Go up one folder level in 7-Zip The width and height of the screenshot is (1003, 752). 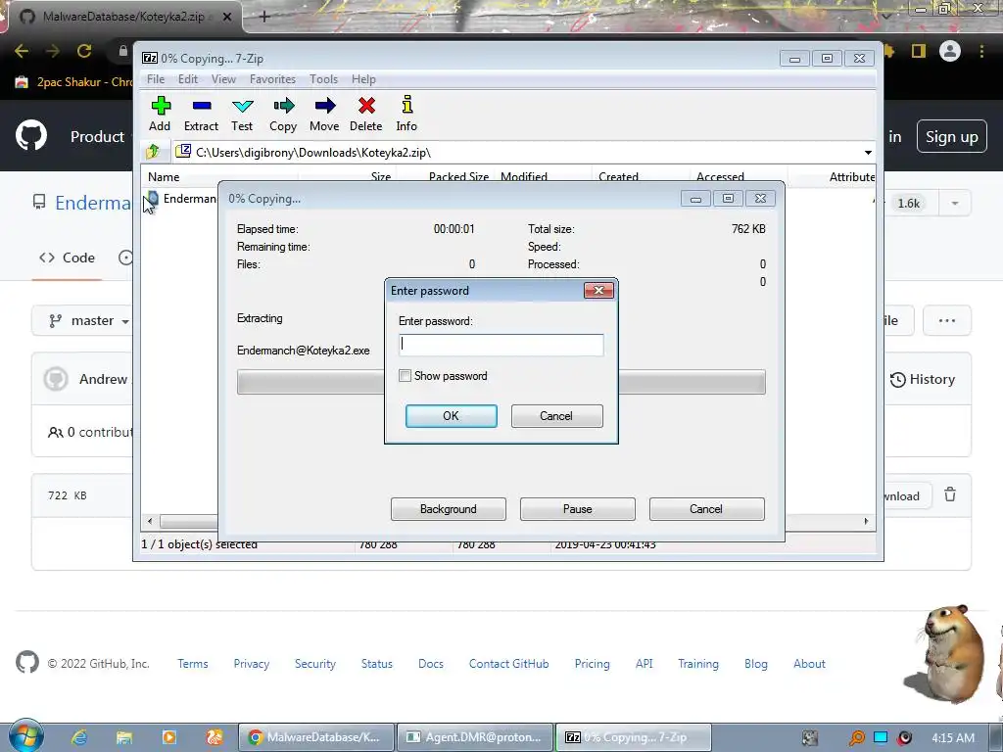click(x=153, y=152)
